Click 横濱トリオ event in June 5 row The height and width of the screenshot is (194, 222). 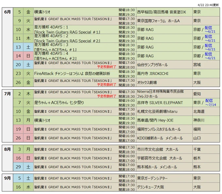click(x=42, y=12)
